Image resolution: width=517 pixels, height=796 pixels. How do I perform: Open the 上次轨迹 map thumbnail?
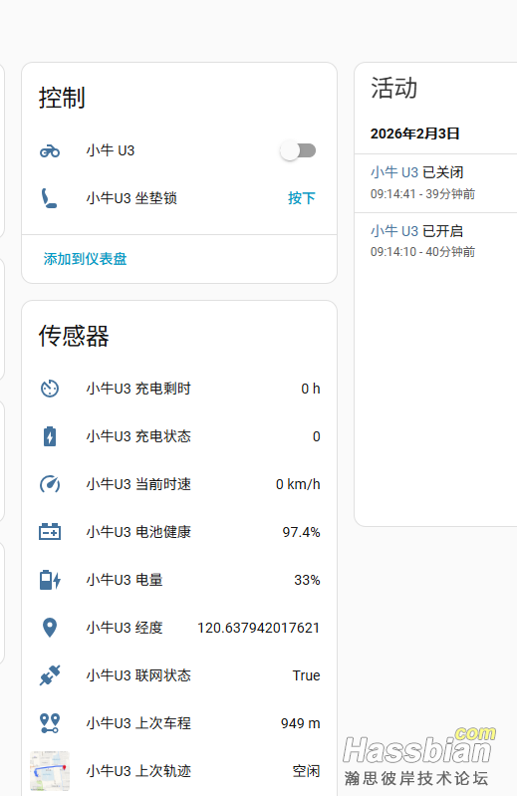pos(50,771)
